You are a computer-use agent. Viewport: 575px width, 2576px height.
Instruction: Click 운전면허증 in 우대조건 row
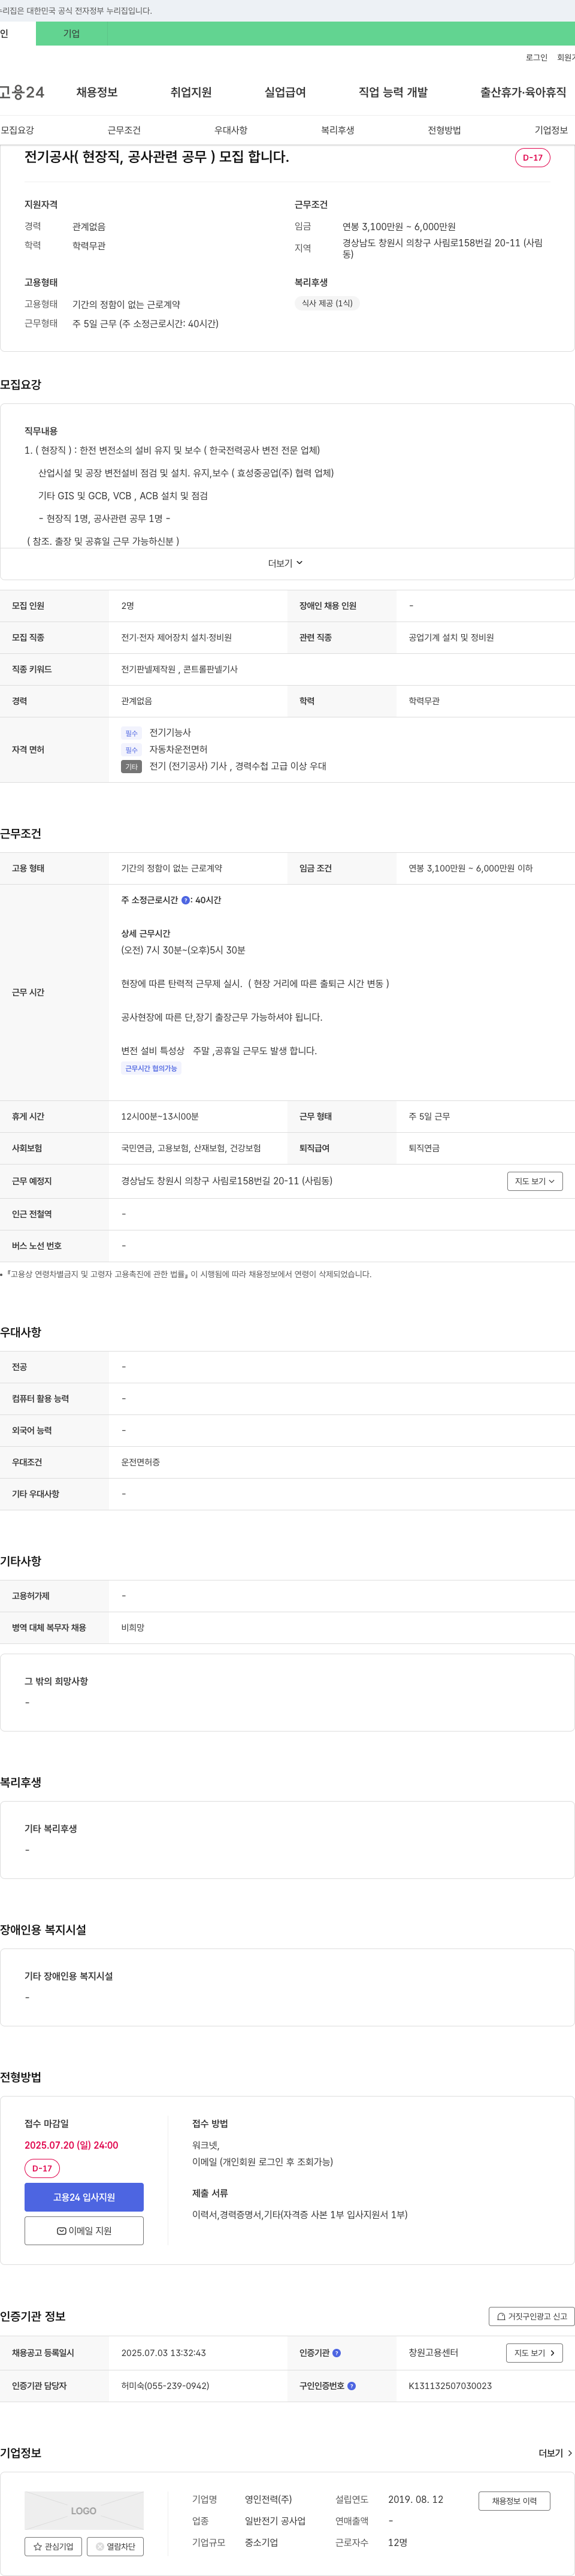(140, 1462)
